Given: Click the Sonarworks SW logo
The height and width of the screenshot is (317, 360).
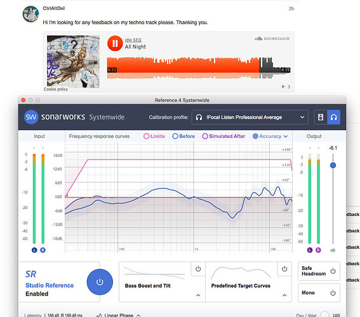Looking at the screenshot, I should tap(31, 117).
